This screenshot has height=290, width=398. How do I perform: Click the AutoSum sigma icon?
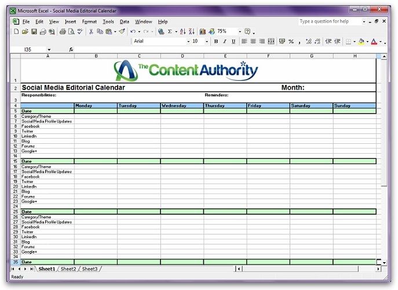170,31
